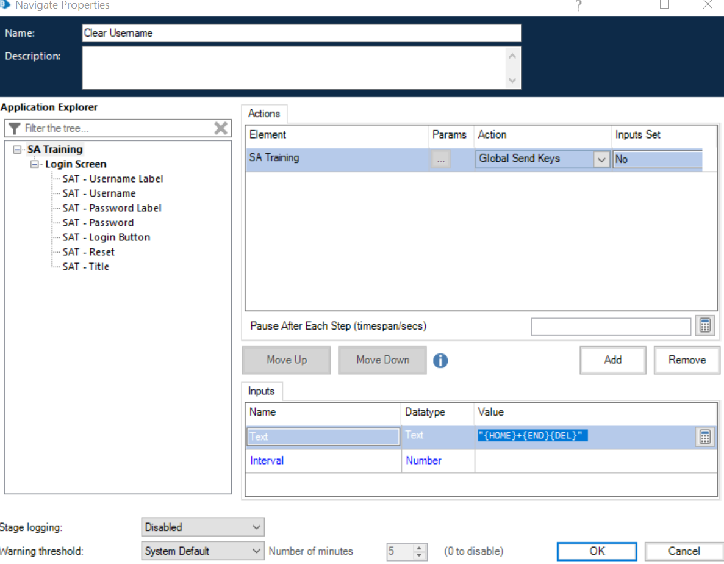Click the Remove button
This screenshot has height=564, width=724.
pos(687,360)
